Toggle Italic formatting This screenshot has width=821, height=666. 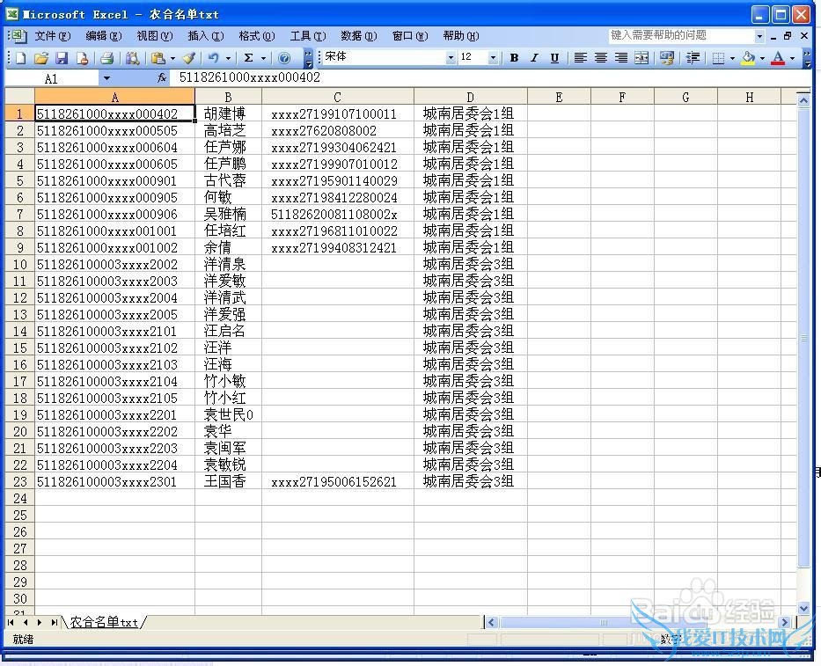[533, 58]
